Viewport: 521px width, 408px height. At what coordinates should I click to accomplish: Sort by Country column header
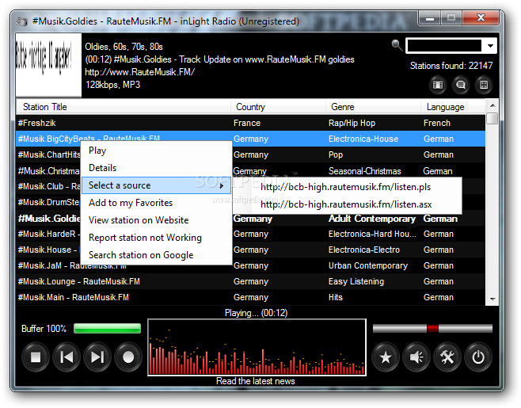278,107
